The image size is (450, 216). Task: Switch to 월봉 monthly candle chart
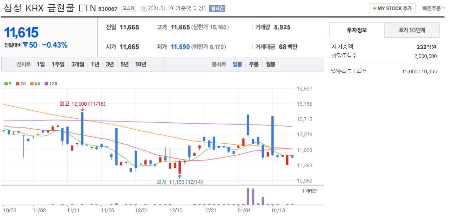point(271,64)
